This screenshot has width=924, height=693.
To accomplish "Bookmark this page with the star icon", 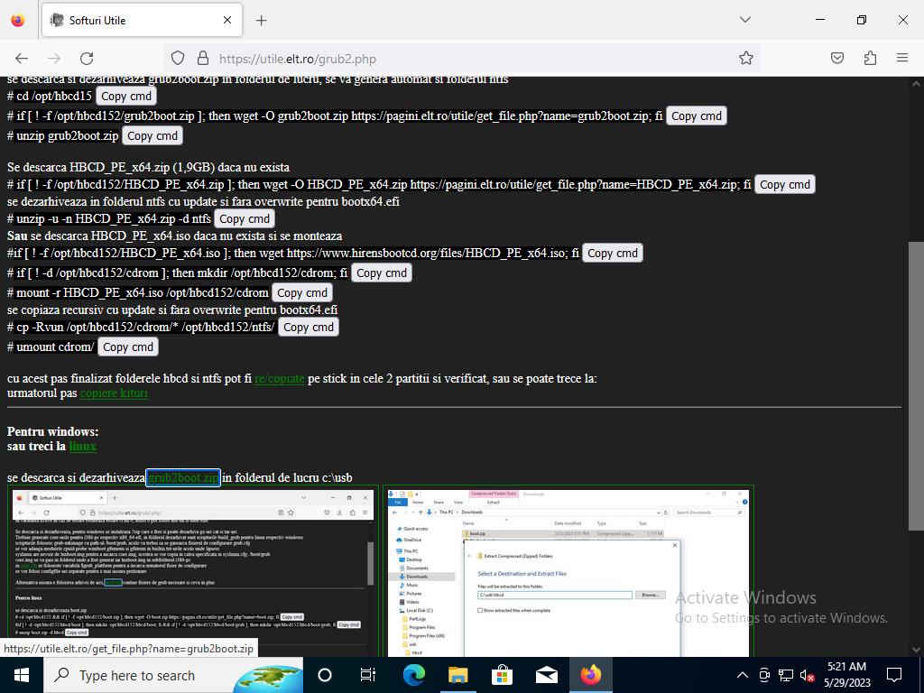I will pos(745,59).
